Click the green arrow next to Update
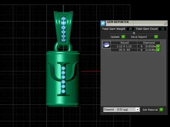Image resolution: width=170 pixels, height=127 pixels. 123,37
